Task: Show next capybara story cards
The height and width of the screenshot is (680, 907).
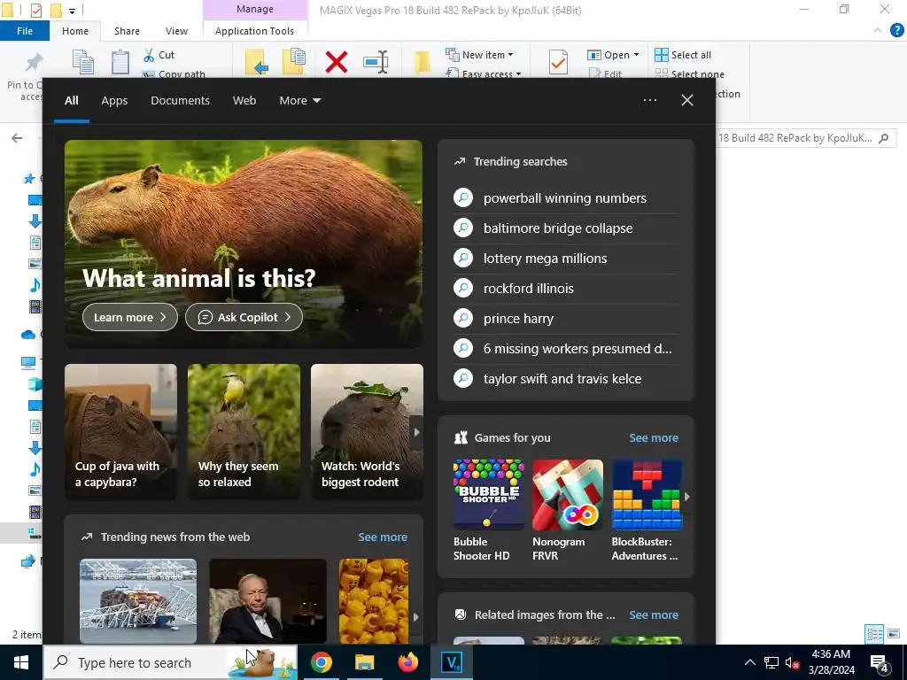Action: tap(416, 432)
